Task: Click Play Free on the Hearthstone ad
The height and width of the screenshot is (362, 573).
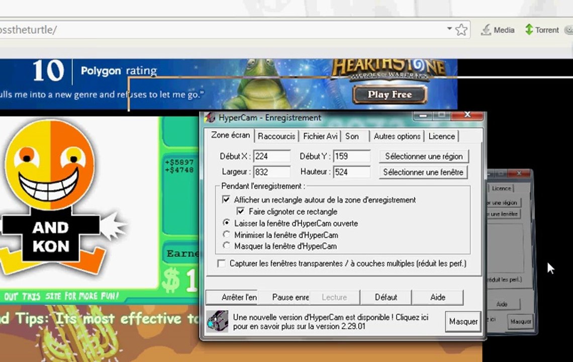Action: [390, 95]
